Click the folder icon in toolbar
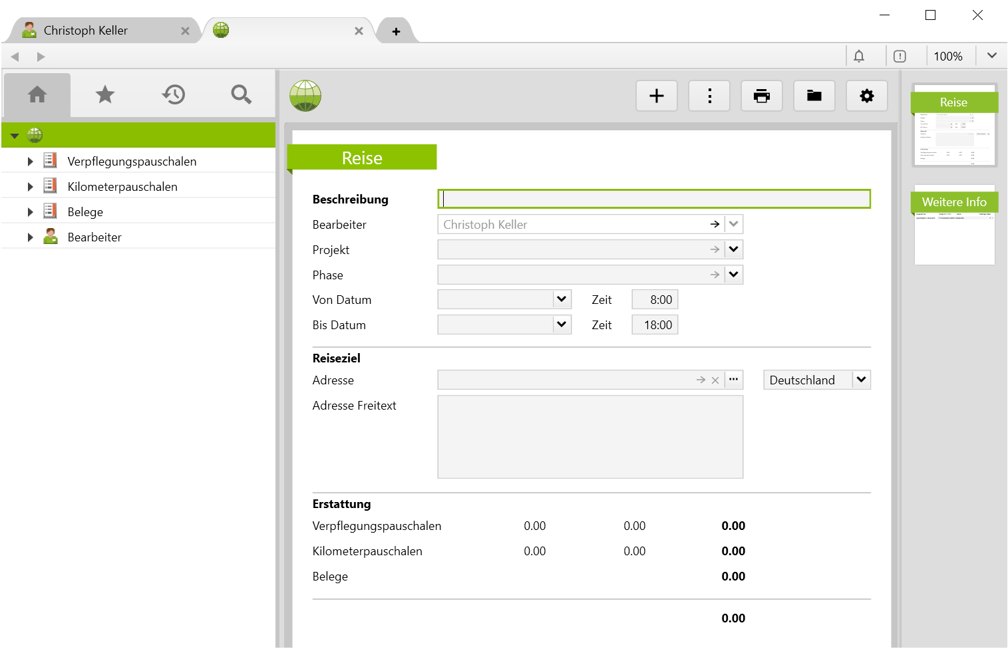 pyautogui.click(x=814, y=96)
